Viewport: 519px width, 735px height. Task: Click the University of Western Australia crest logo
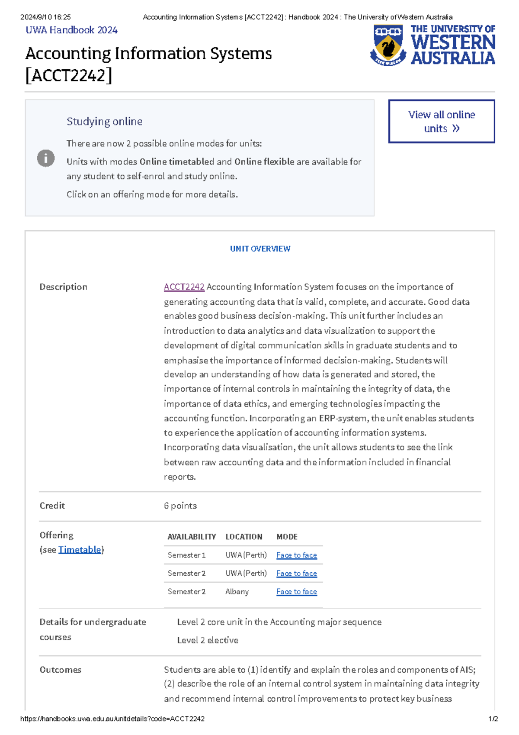tap(388, 45)
